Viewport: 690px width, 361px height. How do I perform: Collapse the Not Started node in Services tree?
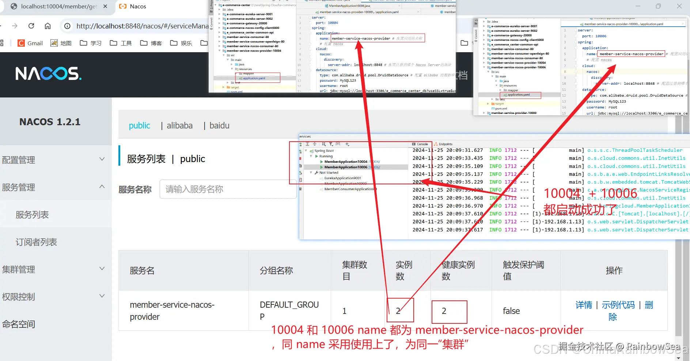point(311,173)
